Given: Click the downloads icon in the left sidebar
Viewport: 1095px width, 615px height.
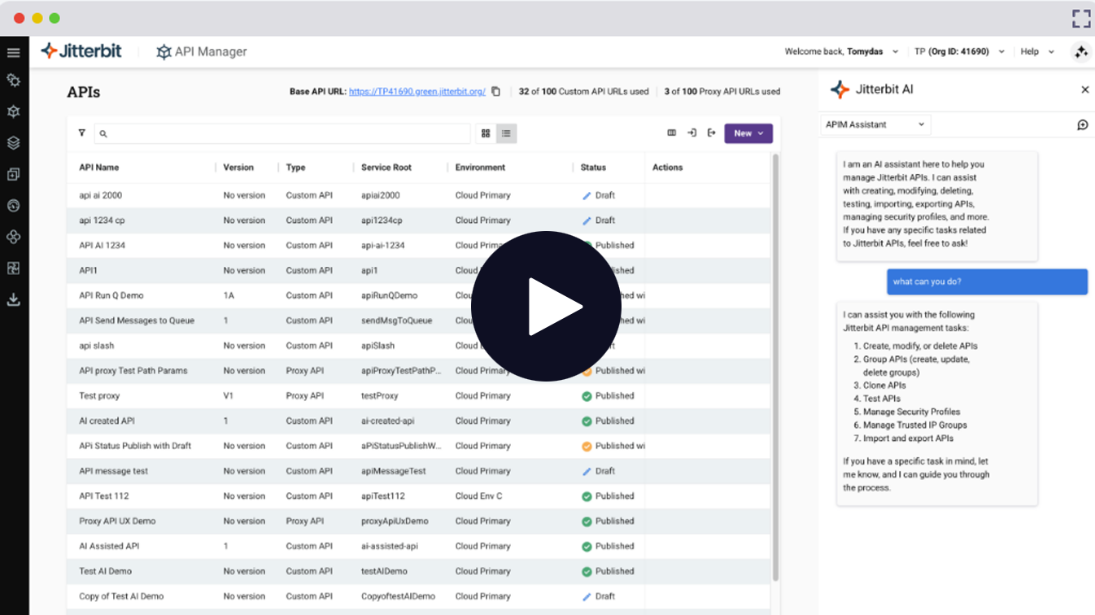Looking at the screenshot, I should tap(13, 299).
